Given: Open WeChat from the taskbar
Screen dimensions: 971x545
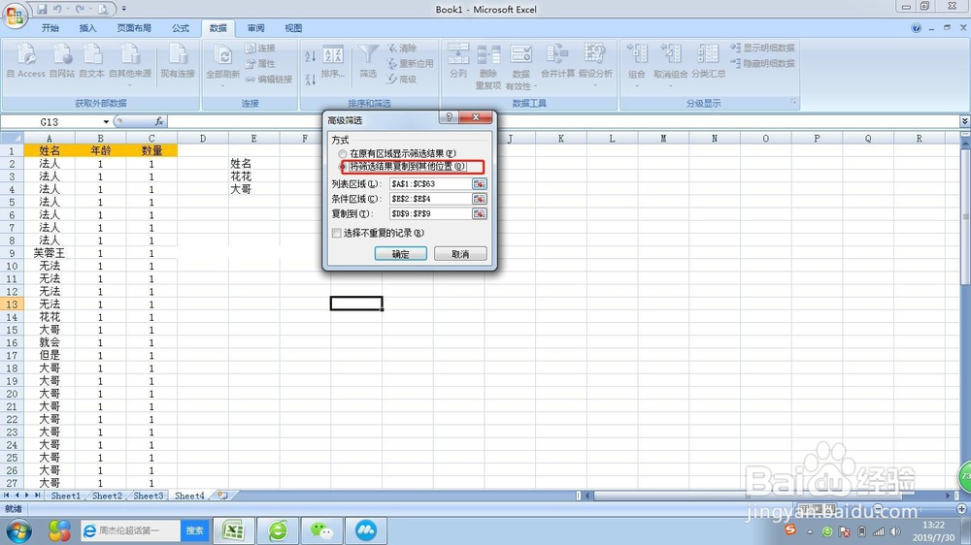Looking at the screenshot, I should tap(321, 530).
